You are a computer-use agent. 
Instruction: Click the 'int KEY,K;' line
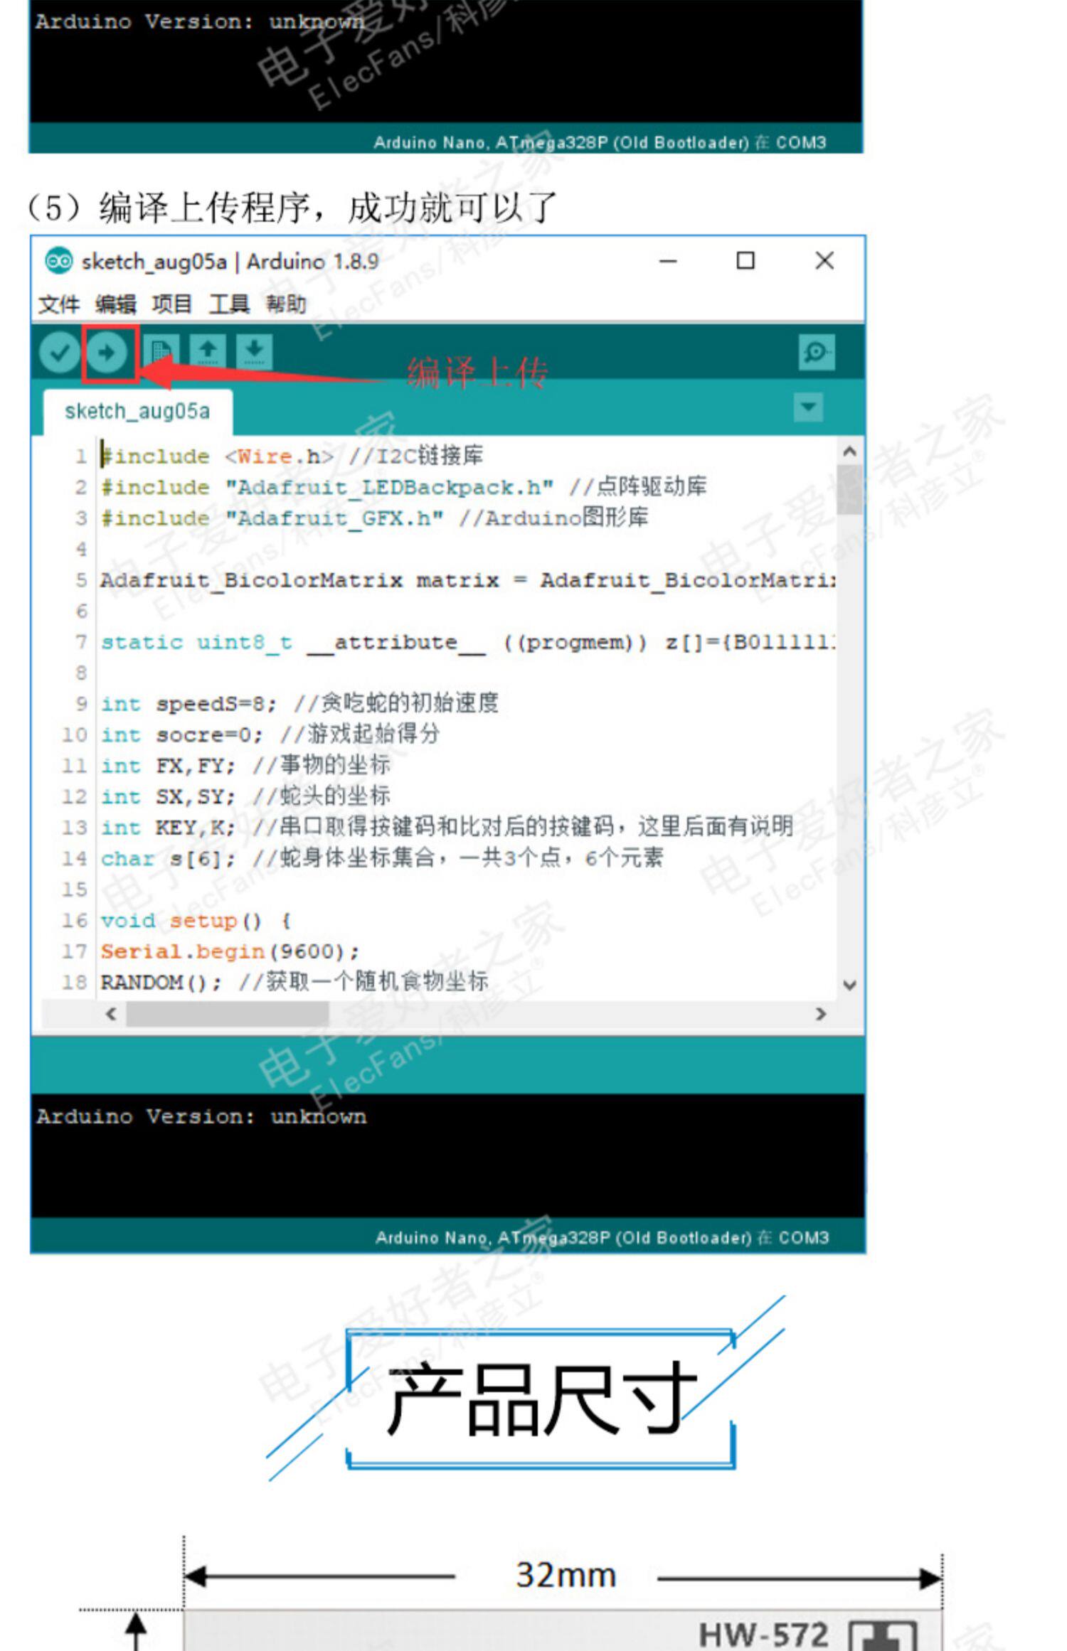(447, 828)
